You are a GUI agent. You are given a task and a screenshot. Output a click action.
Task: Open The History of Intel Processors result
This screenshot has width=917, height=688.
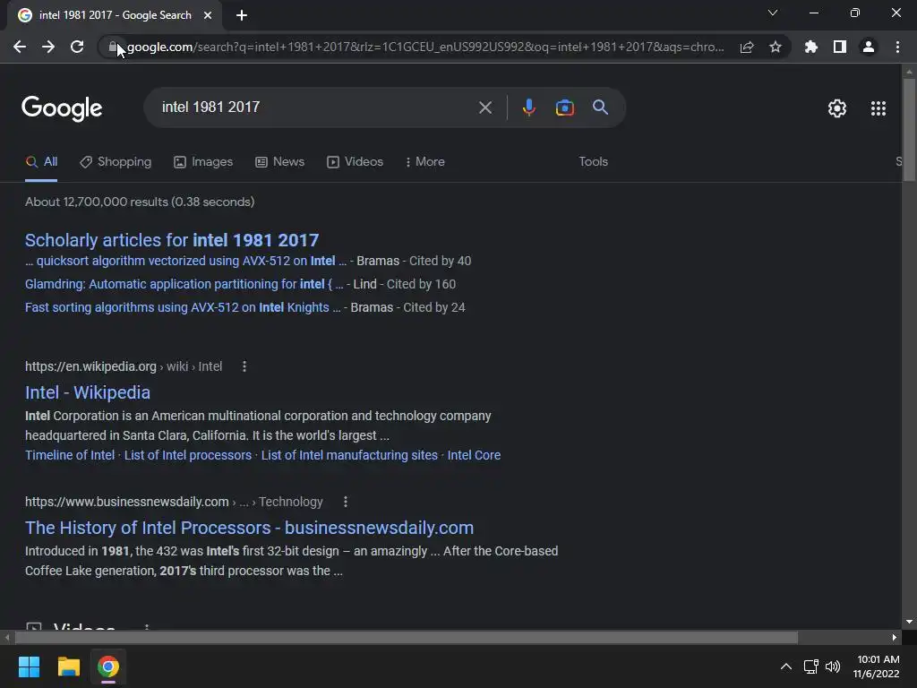(x=249, y=528)
